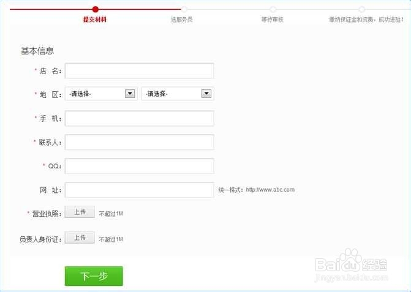The image size is (411, 292).
Task: Select the 提交材料 step label
Action: (x=95, y=20)
